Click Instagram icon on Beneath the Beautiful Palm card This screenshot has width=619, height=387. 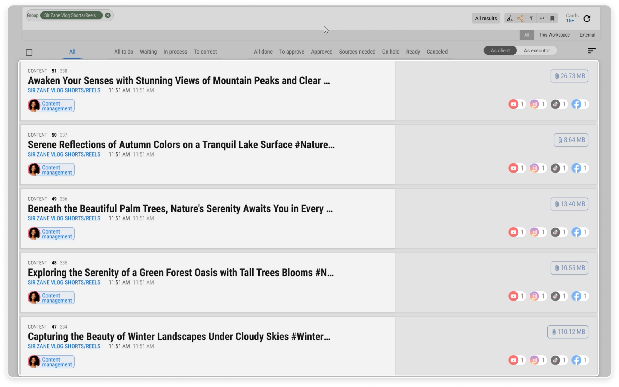534,232
